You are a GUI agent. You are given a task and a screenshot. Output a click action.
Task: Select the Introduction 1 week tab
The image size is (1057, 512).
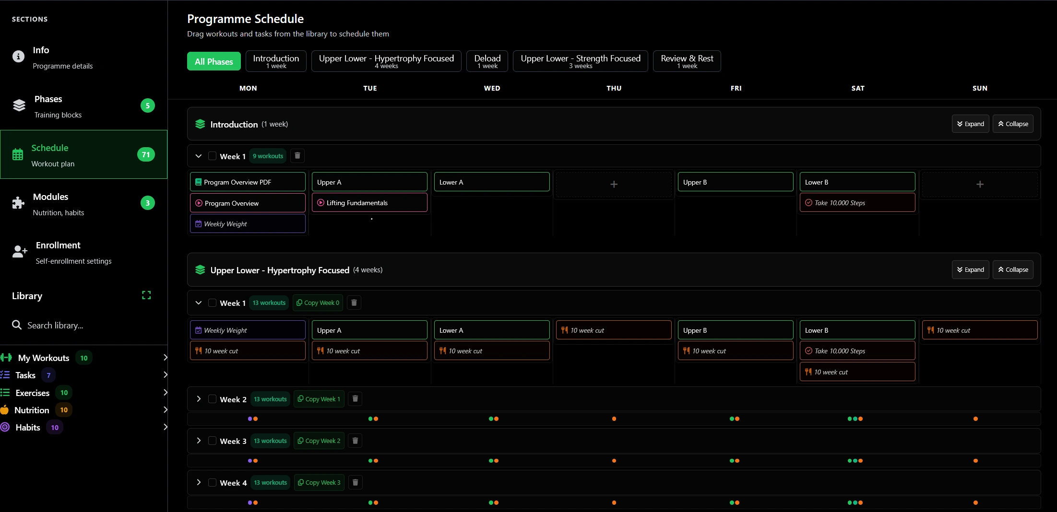(x=276, y=61)
